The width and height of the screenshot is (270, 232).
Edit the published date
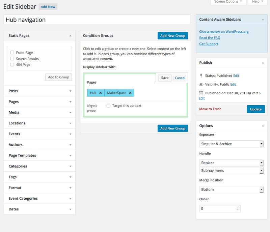201,98
